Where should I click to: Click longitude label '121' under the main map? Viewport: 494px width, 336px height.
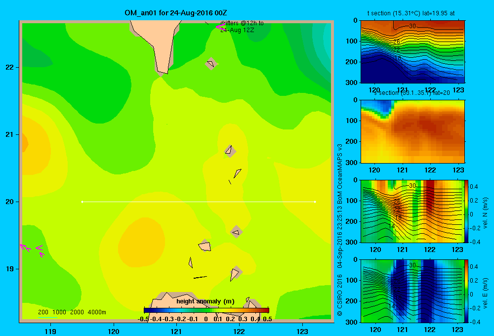point(176,331)
